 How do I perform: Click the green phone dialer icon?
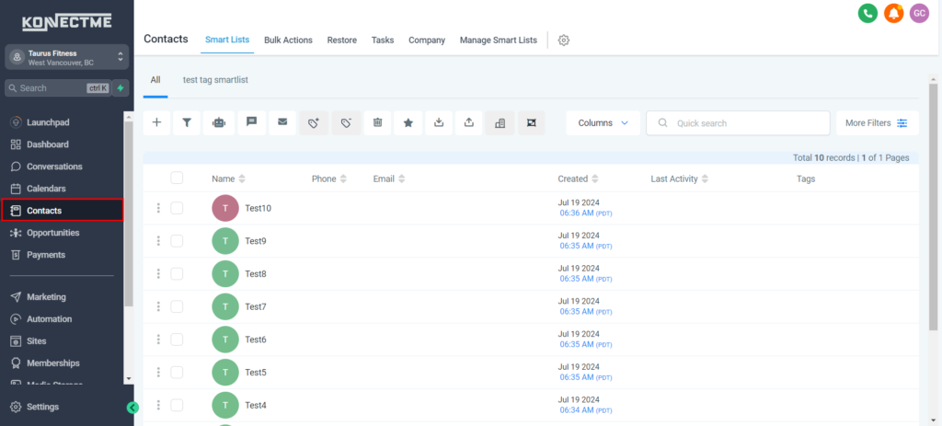coord(867,13)
